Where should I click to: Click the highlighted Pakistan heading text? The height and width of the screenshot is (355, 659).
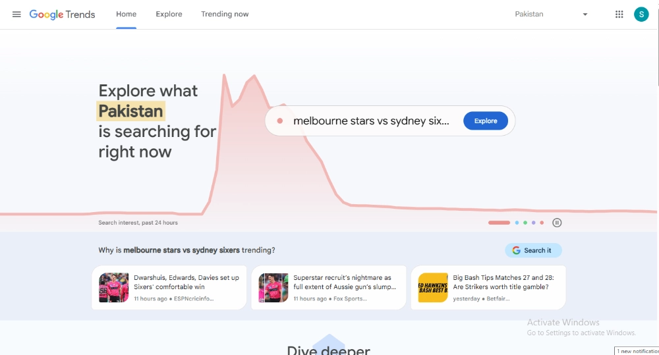point(130,111)
